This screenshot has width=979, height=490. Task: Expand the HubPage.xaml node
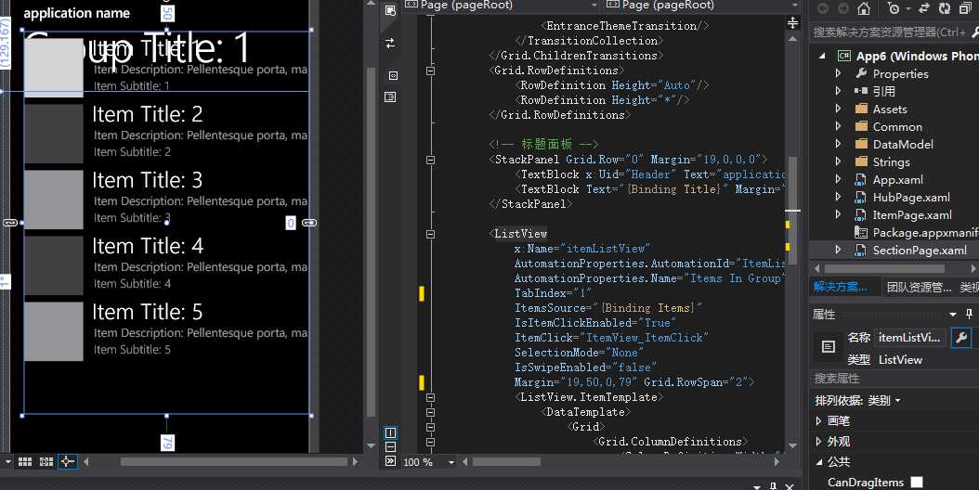point(838,198)
